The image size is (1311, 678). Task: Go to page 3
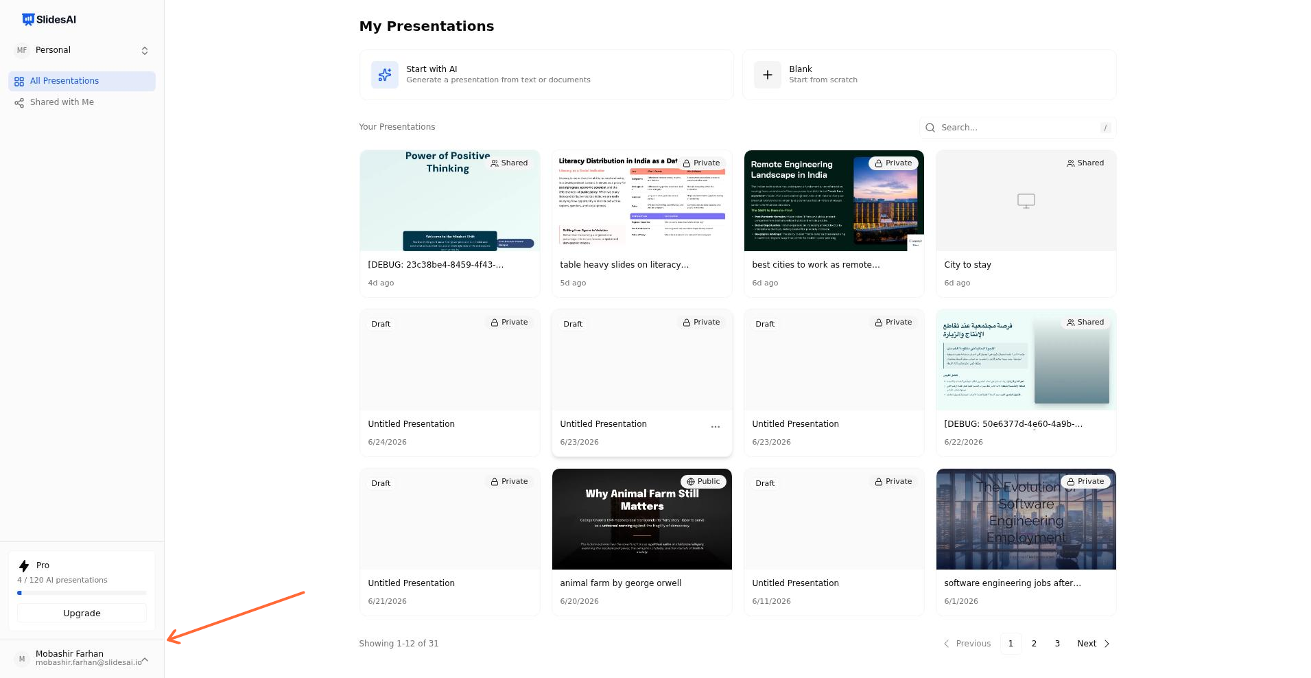point(1057,644)
